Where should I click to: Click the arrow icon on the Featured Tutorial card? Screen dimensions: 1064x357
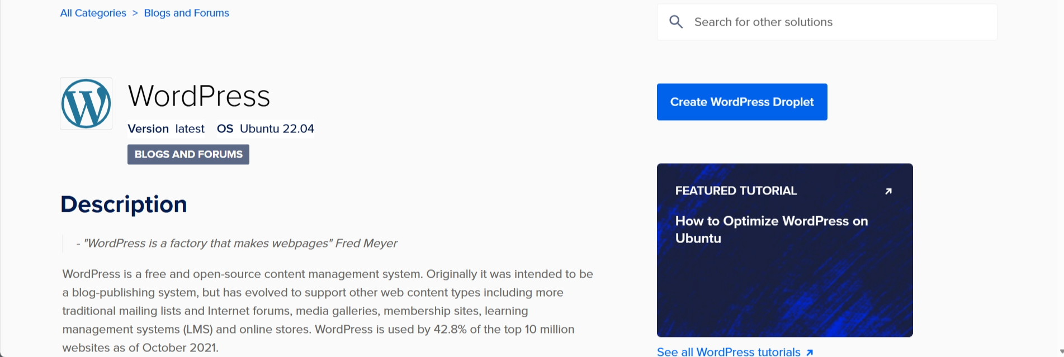[888, 191]
